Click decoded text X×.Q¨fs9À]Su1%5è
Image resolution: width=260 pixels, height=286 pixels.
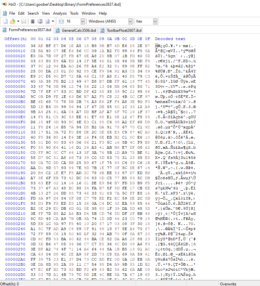click(x=175, y=158)
